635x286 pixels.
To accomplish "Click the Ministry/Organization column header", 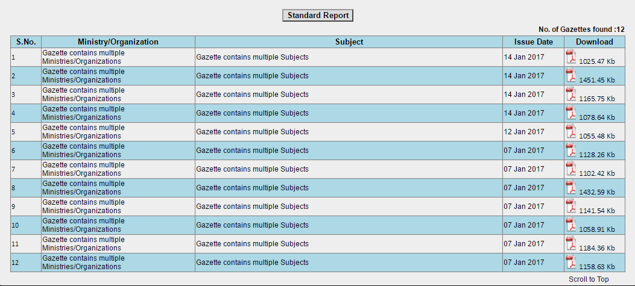I will (118, 42).
